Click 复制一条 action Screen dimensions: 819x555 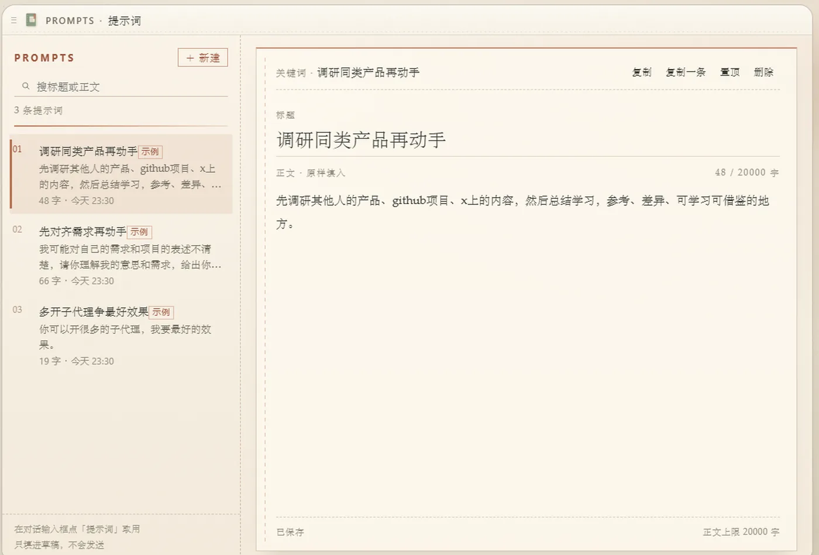tap(686, 72)
